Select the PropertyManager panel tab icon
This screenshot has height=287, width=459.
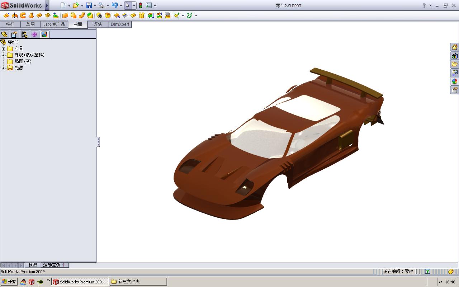click(14, 34)
